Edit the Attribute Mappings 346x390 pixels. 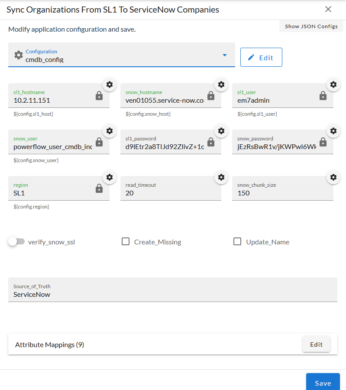[x=316, y=344]
